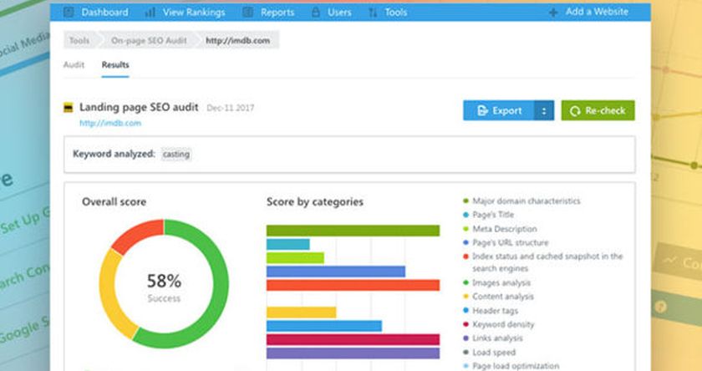Click the lock icon beside Users
This screenshot has width=702, height=371.
(316, 13)
